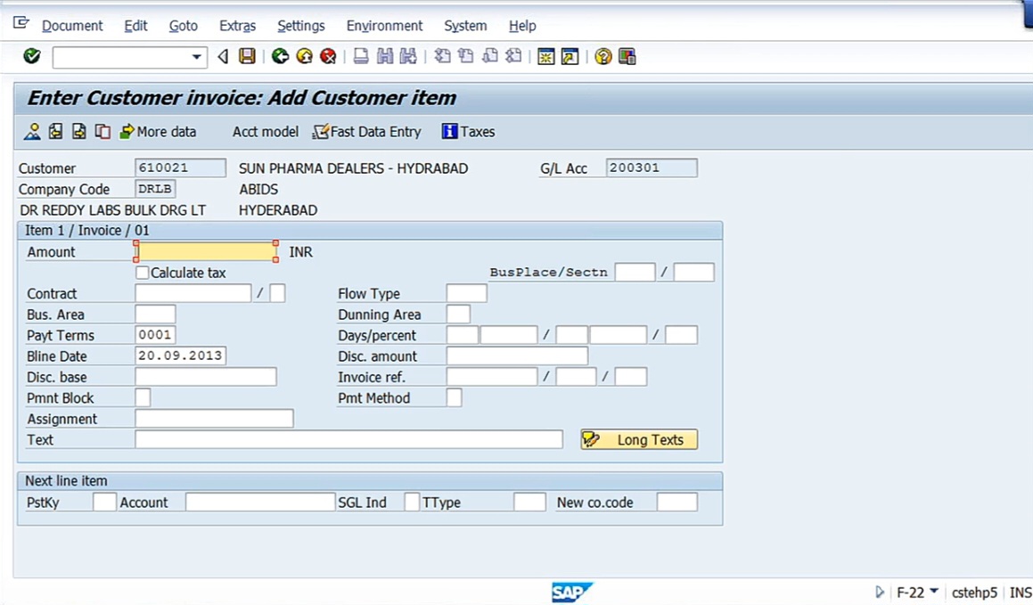Open the Goto menu
The width and height of the screenshot is (1033, 605).
click(183, 26)
